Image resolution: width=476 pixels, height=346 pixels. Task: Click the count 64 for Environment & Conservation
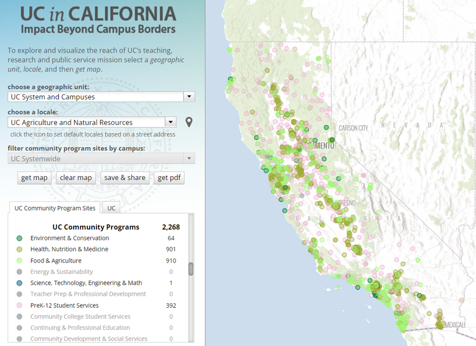tap(171, 238)
